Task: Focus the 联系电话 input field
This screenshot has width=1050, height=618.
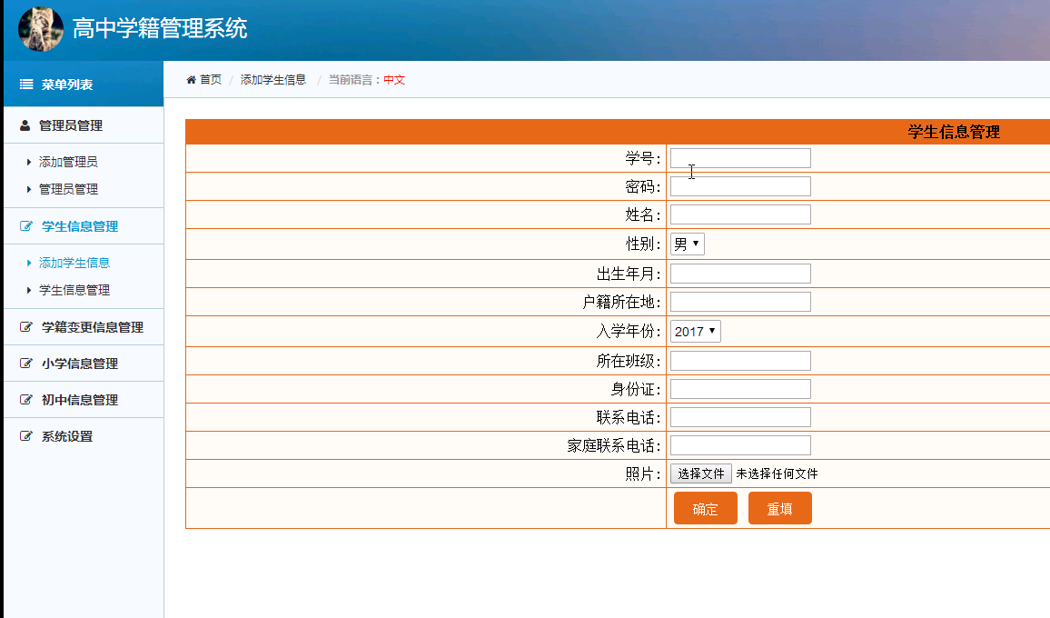Action: click(x=740, y=417)
